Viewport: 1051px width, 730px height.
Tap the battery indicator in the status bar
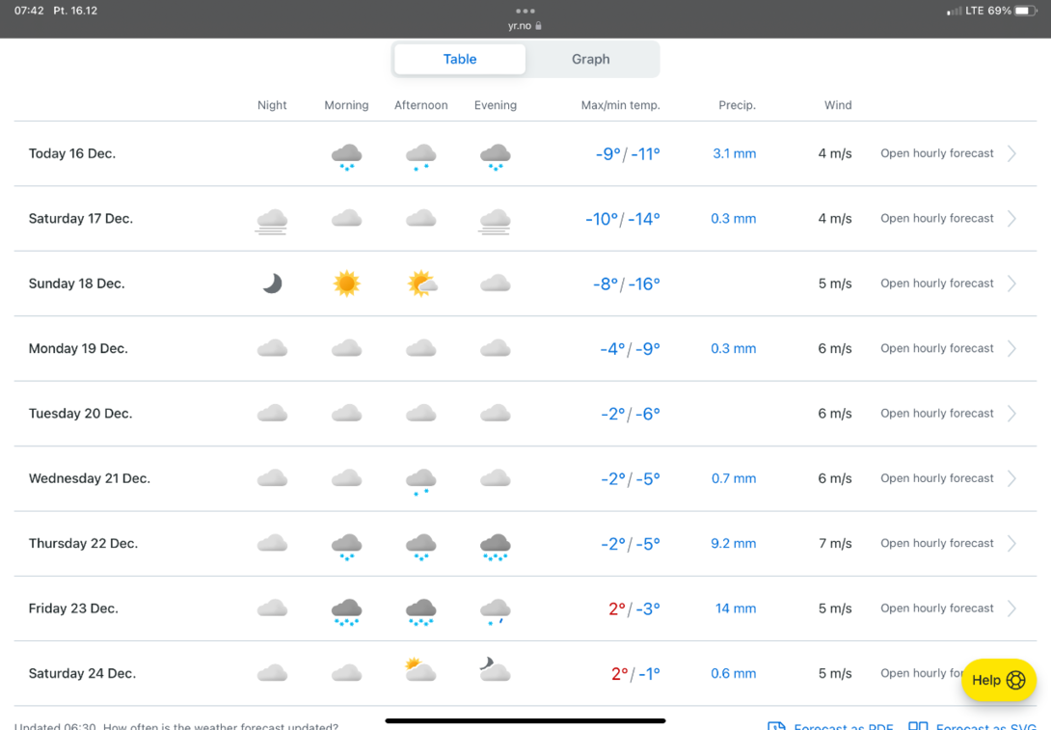click(1026, 11)
